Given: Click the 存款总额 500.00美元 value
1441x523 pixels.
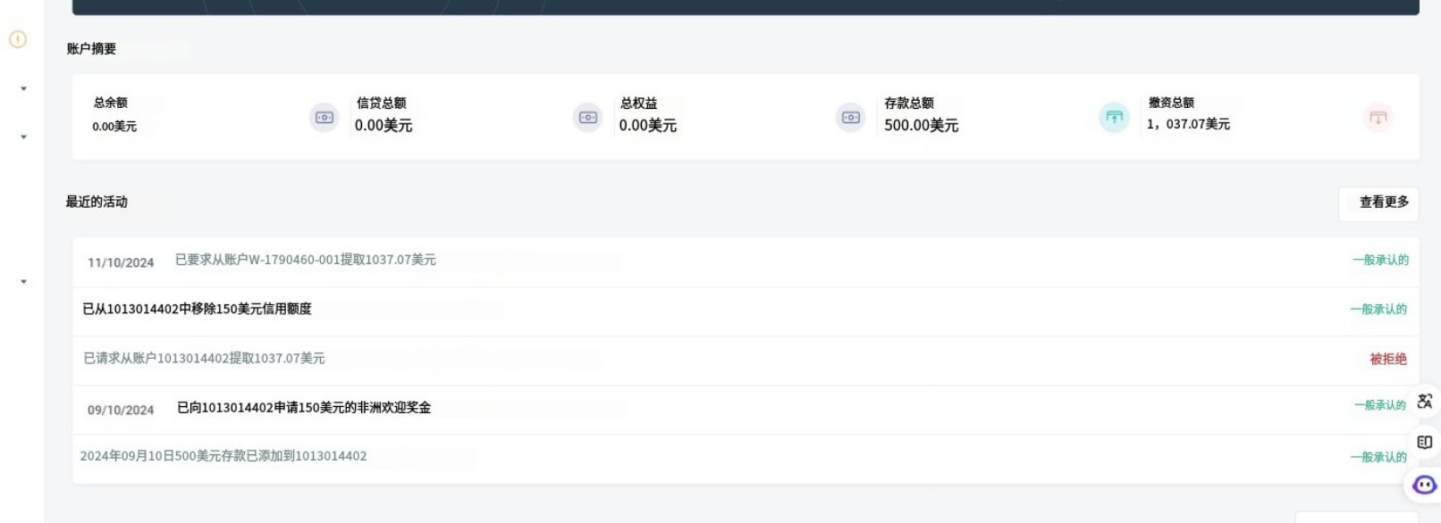Looking at the screenshot, I should coord(921,126).
